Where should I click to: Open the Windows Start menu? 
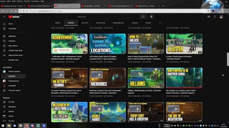coord(3,126)
